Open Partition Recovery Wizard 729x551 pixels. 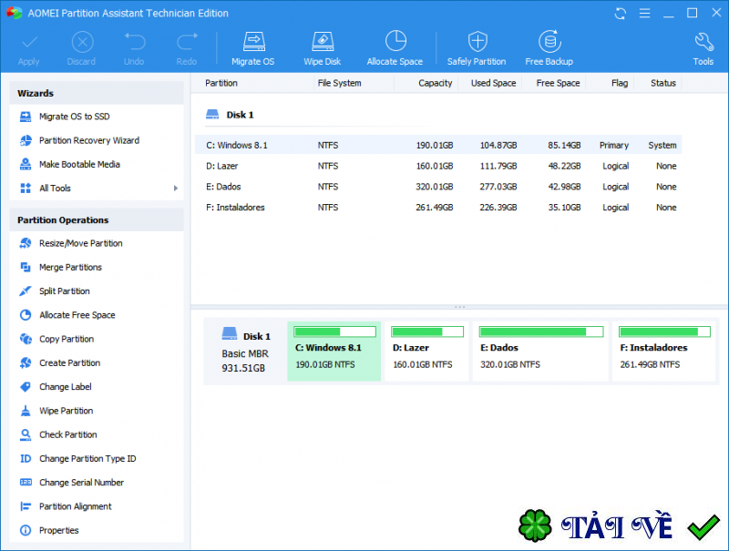[x=88, y=140]
